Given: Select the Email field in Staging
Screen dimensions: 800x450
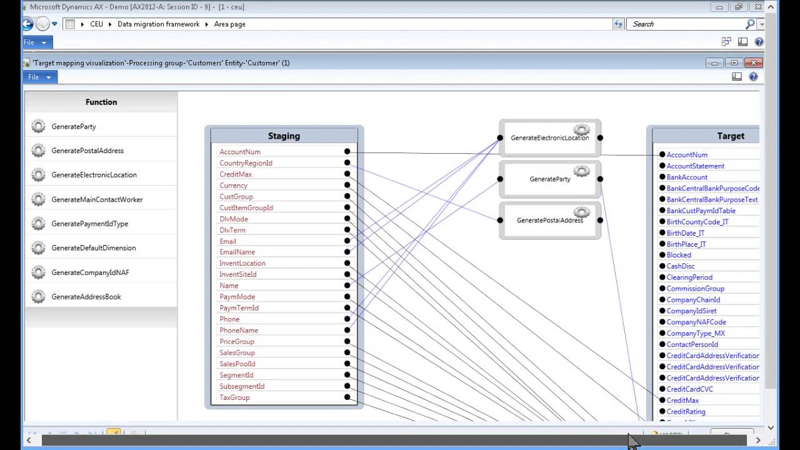Looking at the screenshot, I should 227,241.
